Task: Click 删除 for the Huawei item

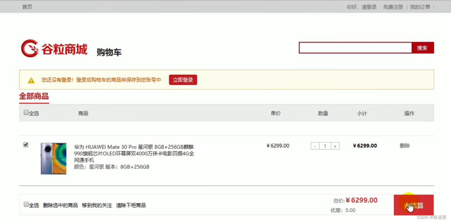Action: pyautogui.click(x=405, y=146)
